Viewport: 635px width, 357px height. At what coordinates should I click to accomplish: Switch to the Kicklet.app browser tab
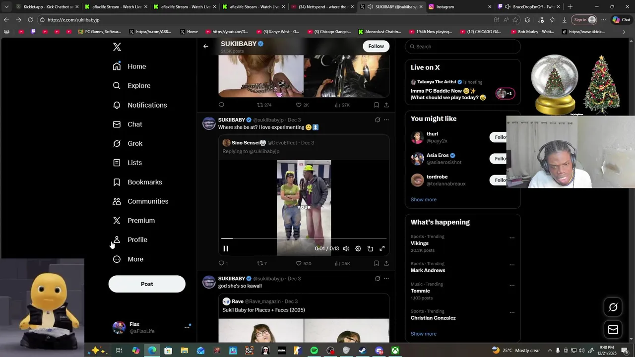click(47, 7)
